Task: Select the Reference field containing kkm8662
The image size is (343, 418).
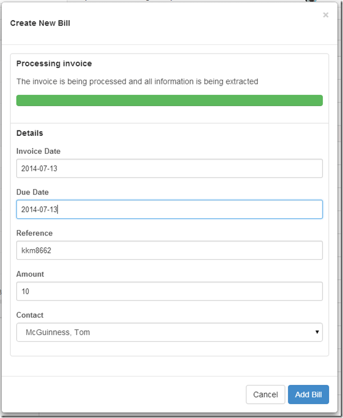Action: [169, 251]
